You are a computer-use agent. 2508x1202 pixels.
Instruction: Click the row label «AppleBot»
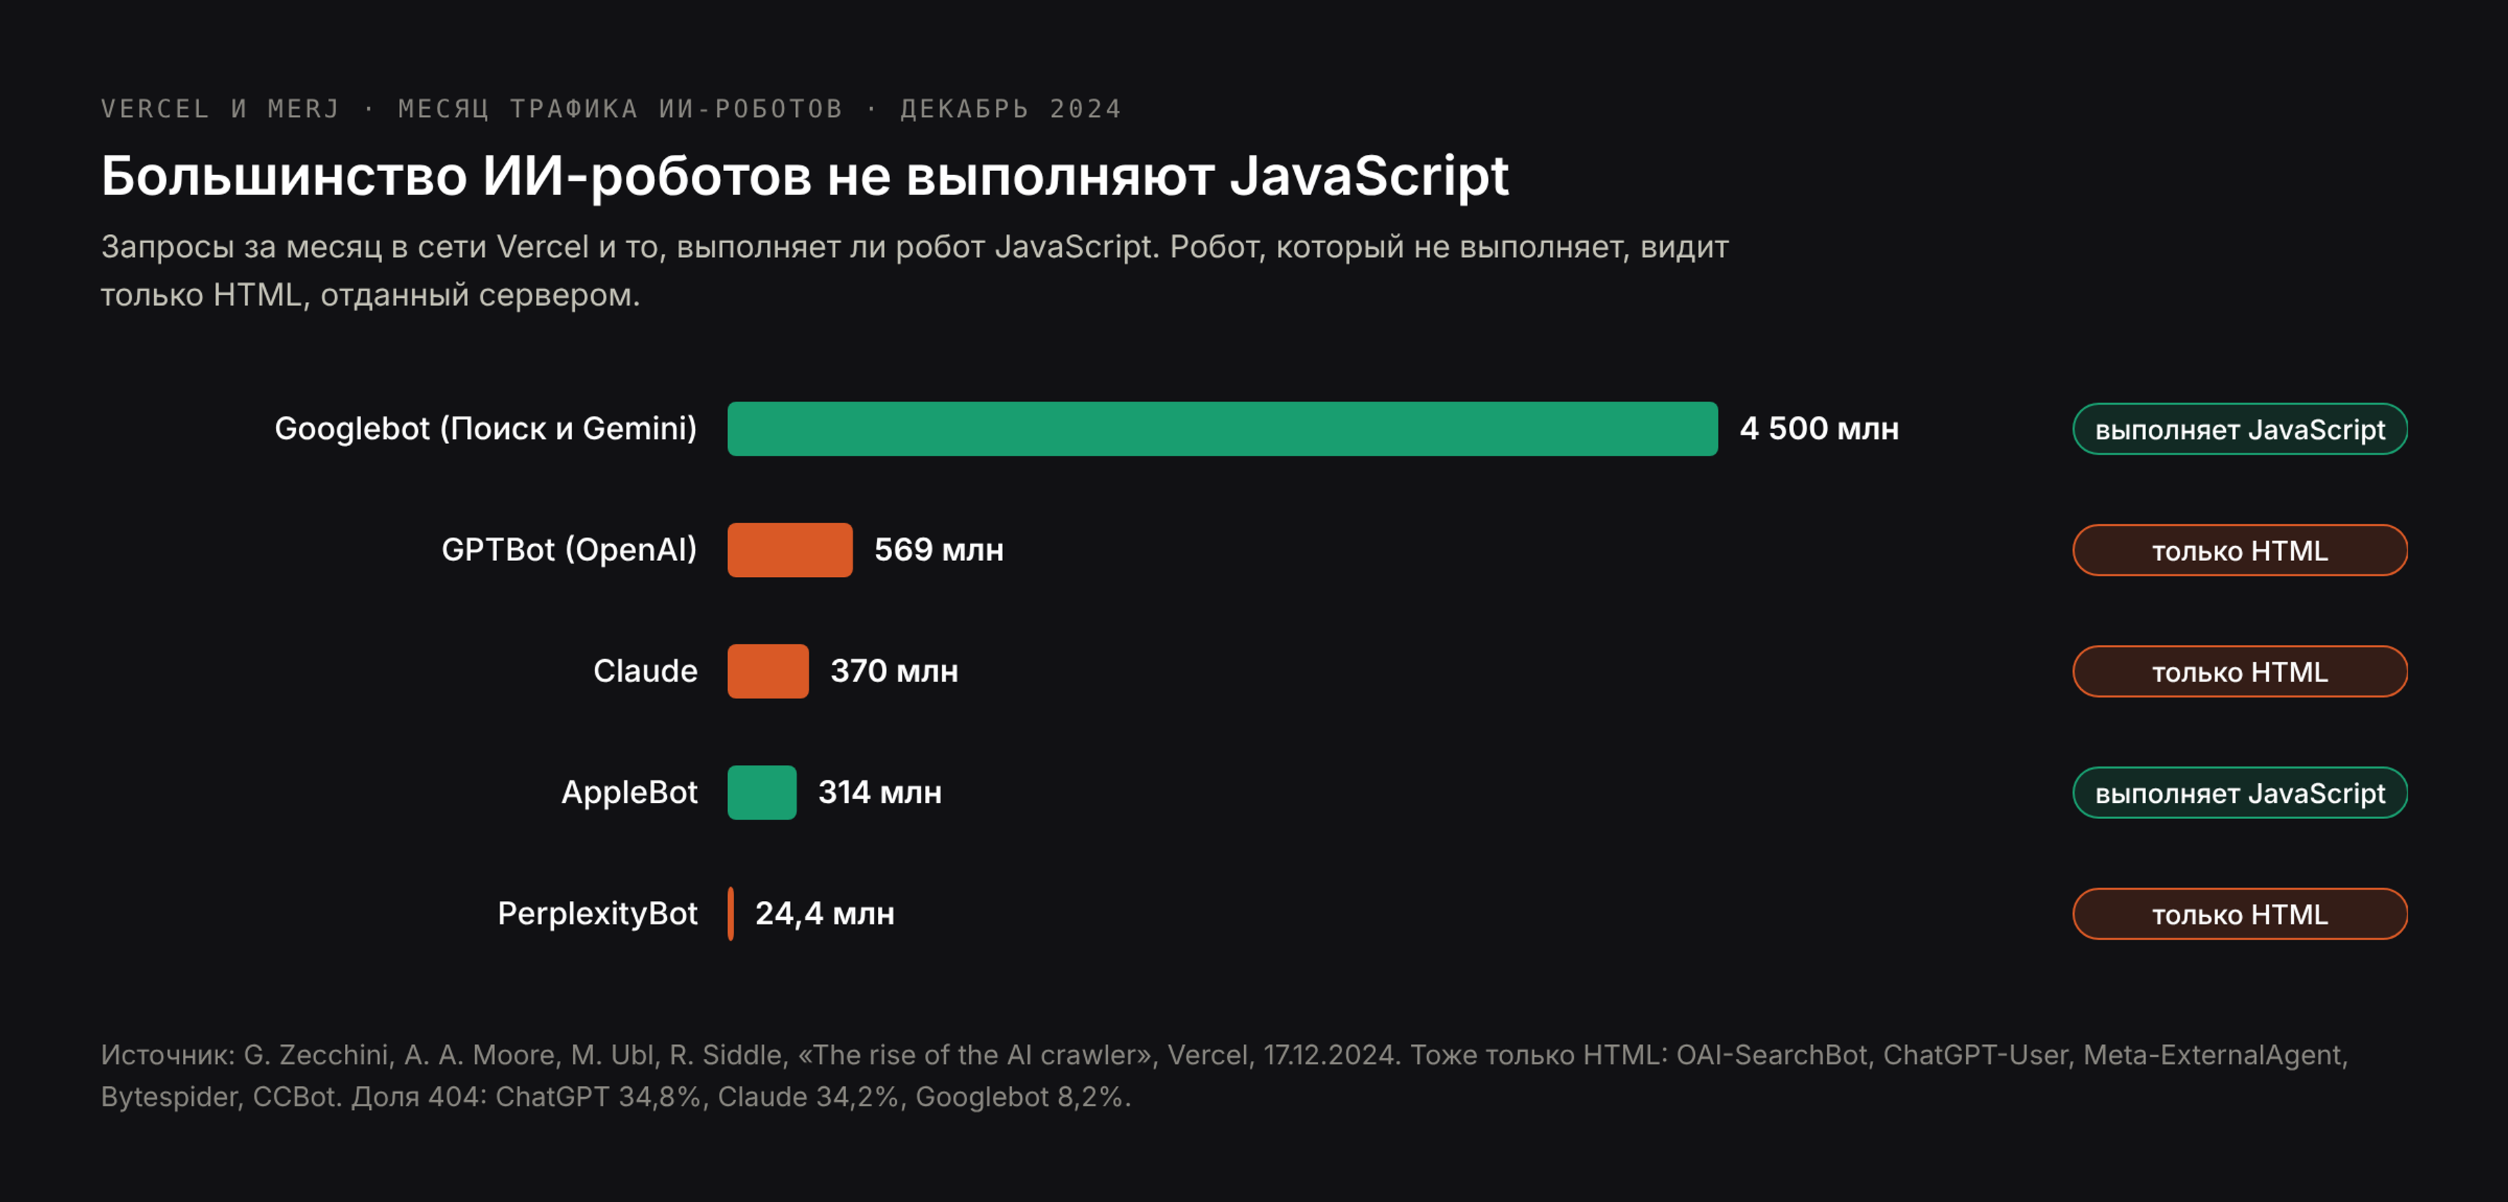[629, 793]
